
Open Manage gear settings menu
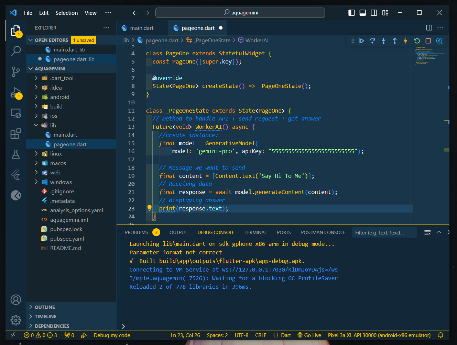click(16, 320)
